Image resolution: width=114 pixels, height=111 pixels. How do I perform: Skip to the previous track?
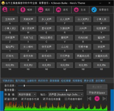click(x=89, y=99)
